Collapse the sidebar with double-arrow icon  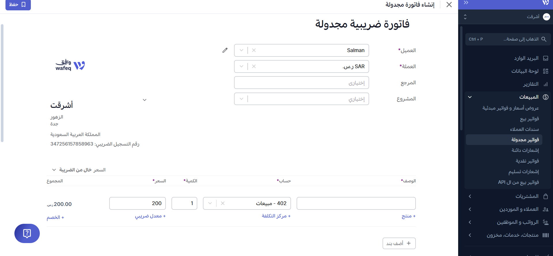point(466,3)
